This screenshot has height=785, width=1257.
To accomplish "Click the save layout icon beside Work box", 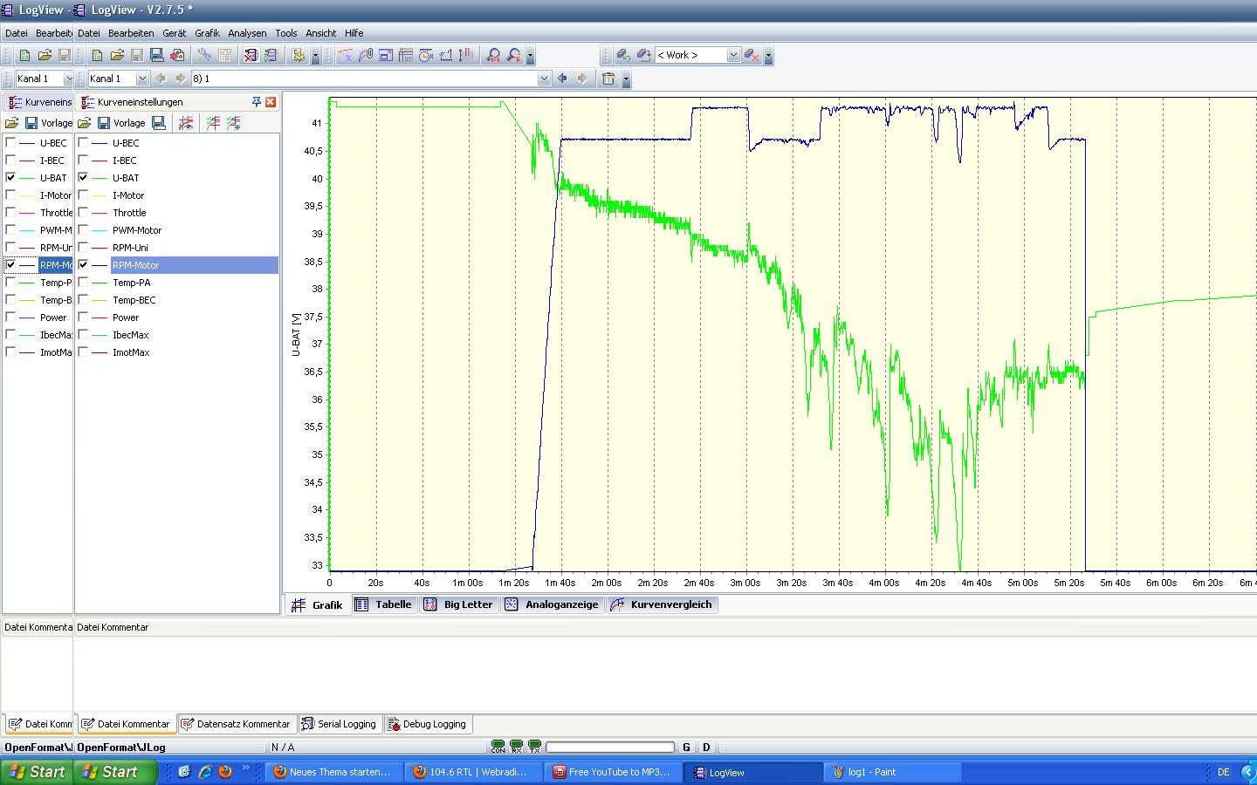I will pyautogui.click(x=643, y=55).
